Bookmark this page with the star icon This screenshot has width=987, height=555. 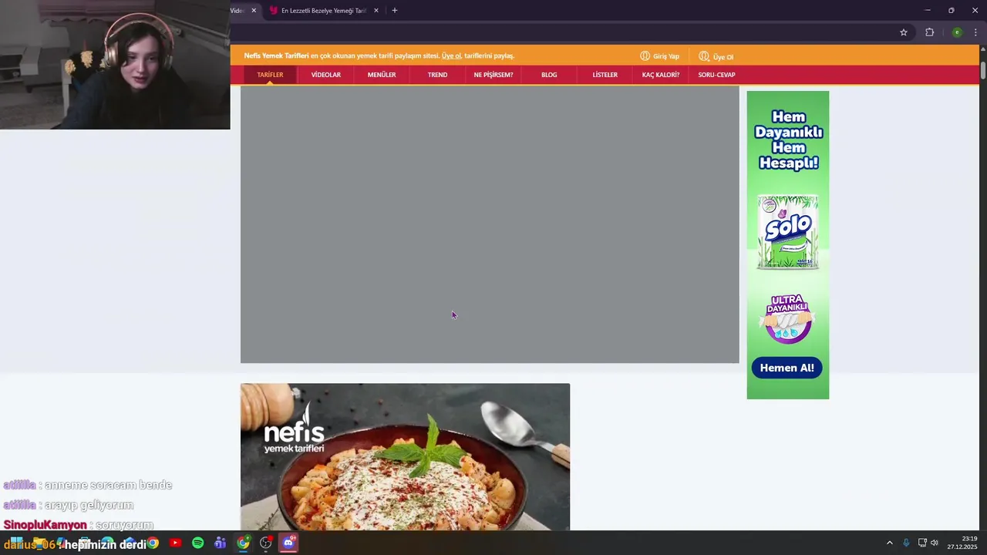(x=904, y=32)
